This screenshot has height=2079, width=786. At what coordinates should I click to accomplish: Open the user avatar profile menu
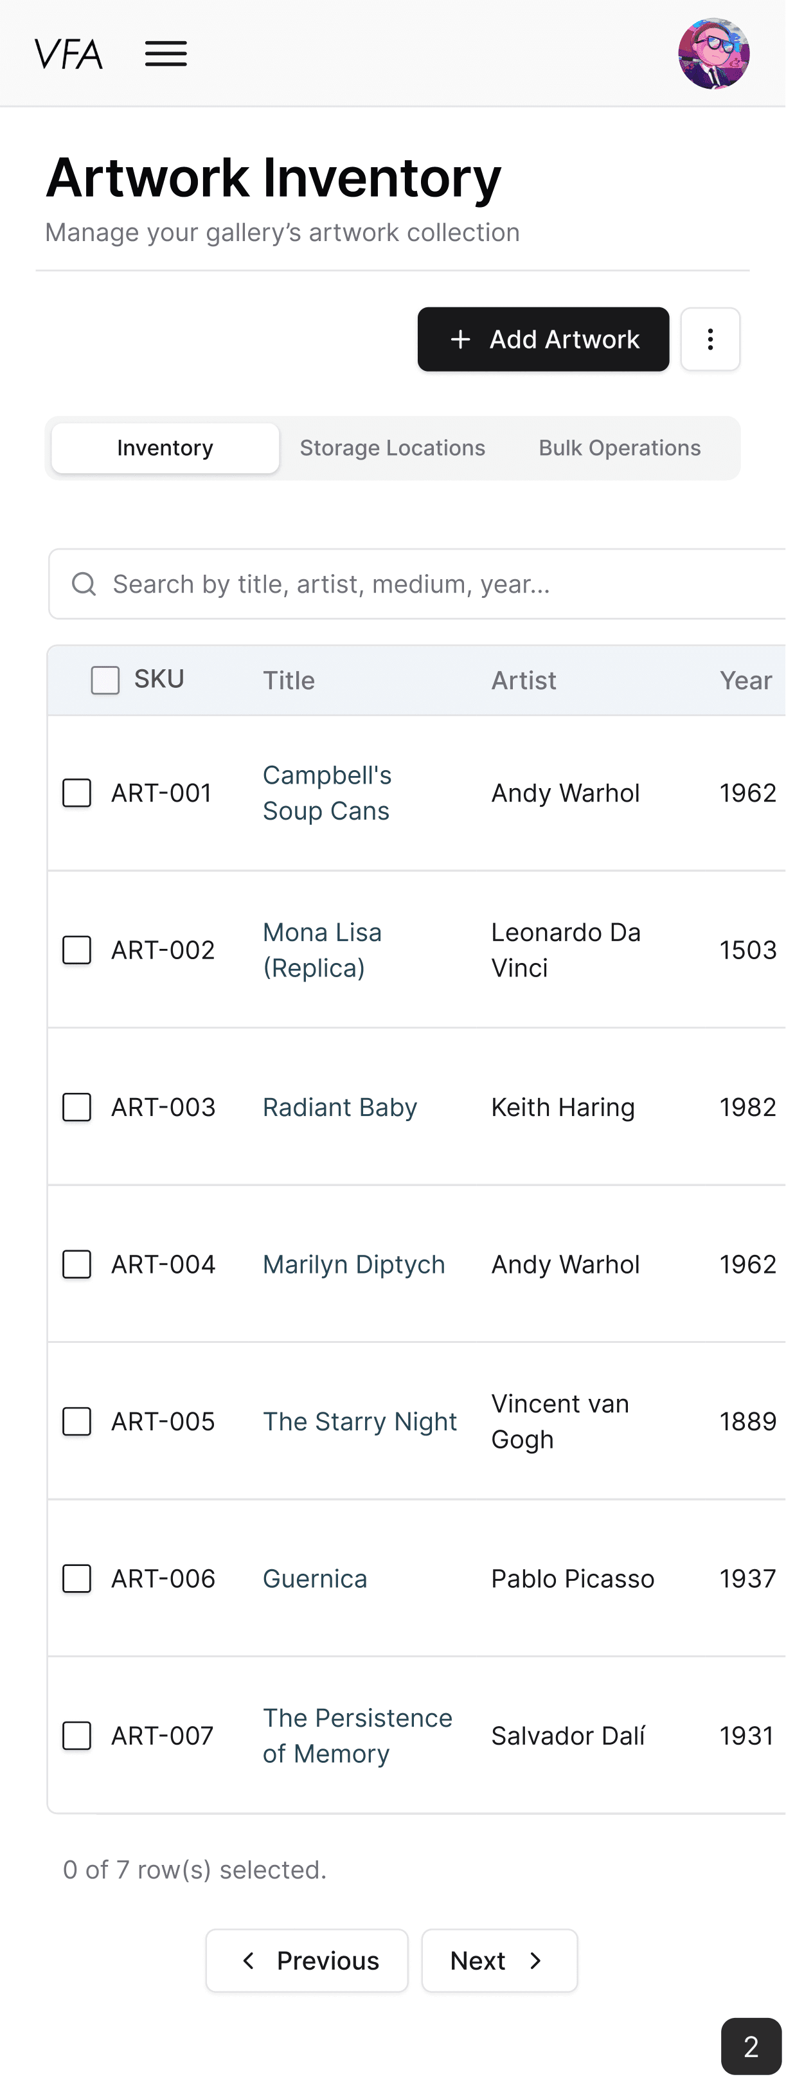[713, 53]
